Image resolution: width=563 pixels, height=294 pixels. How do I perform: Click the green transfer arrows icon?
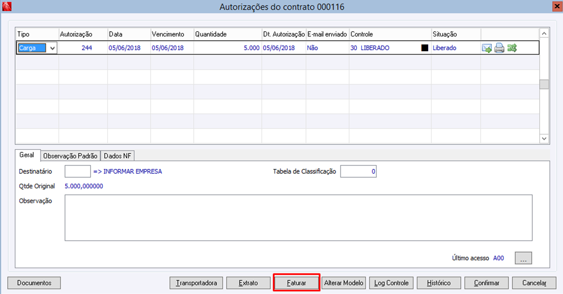coord(512,48)
